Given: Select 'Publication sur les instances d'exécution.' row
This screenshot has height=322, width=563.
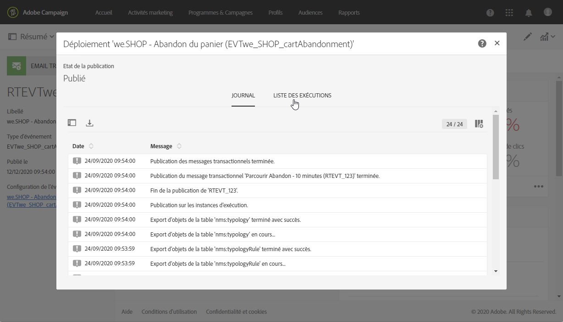Looking at the screenshot, I should (x=277, y=205).
